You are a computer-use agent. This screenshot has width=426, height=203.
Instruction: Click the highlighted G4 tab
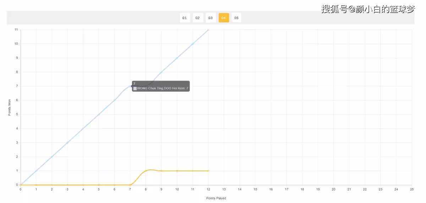pyautogui.click(x=224, y=18)
